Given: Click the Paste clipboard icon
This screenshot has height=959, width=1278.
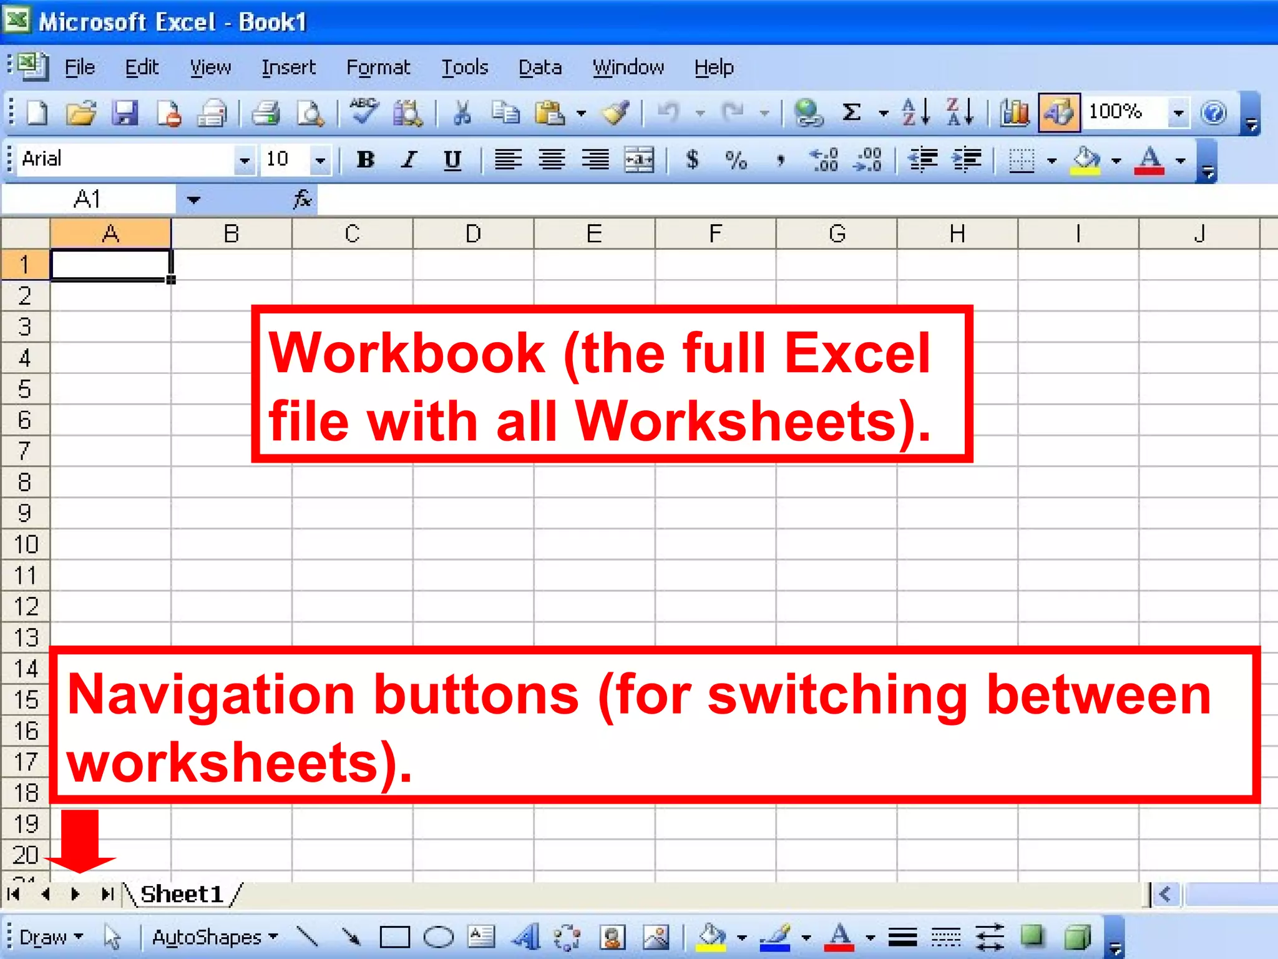Looking at the screenshot, I should [x=549, y=113].
